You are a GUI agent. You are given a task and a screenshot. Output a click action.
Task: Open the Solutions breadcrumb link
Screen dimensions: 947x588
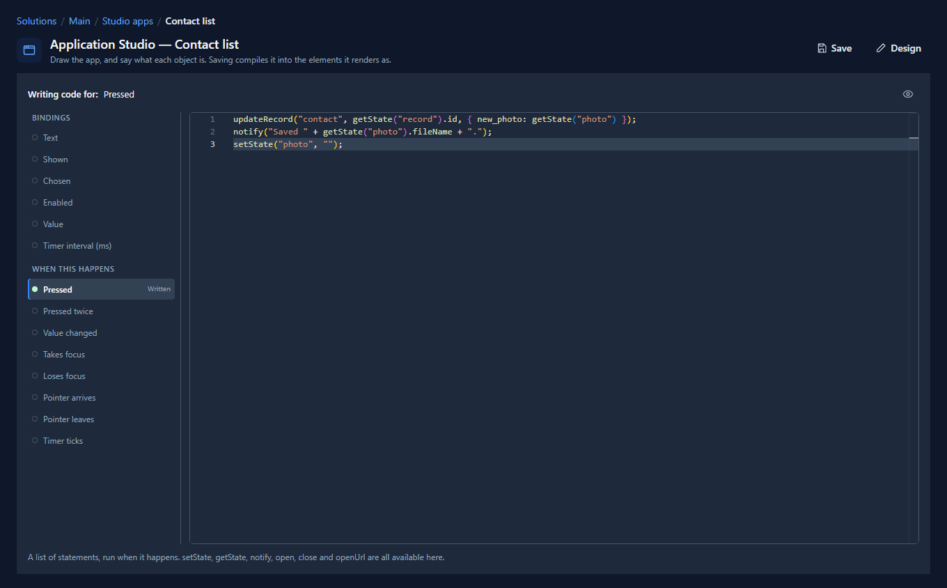click(x=36, y=21)
